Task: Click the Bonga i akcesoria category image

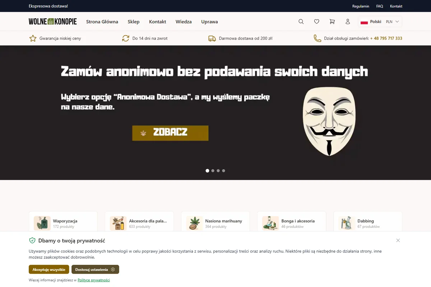Action: click(x=270, y=223)
